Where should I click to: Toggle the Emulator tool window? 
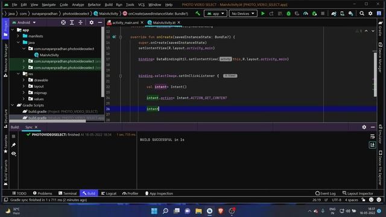tap(381, 134)
